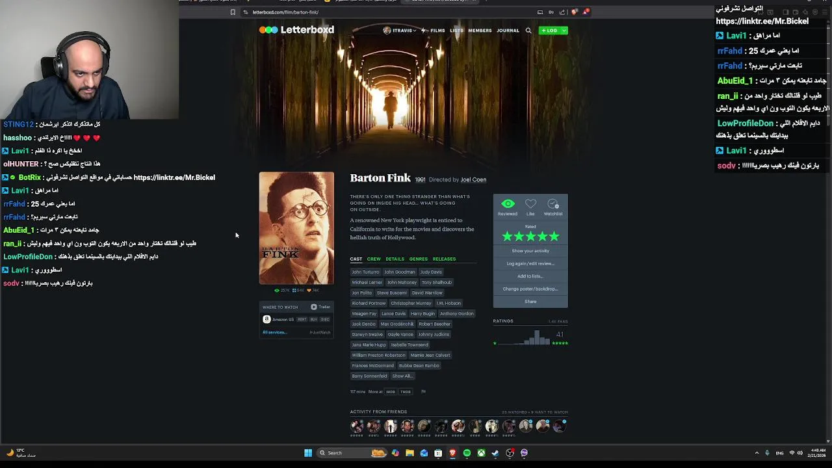The height and width of the screenshot is (468, 832).
Task: Click the volume icon in system tray
Action: [799, 453]
